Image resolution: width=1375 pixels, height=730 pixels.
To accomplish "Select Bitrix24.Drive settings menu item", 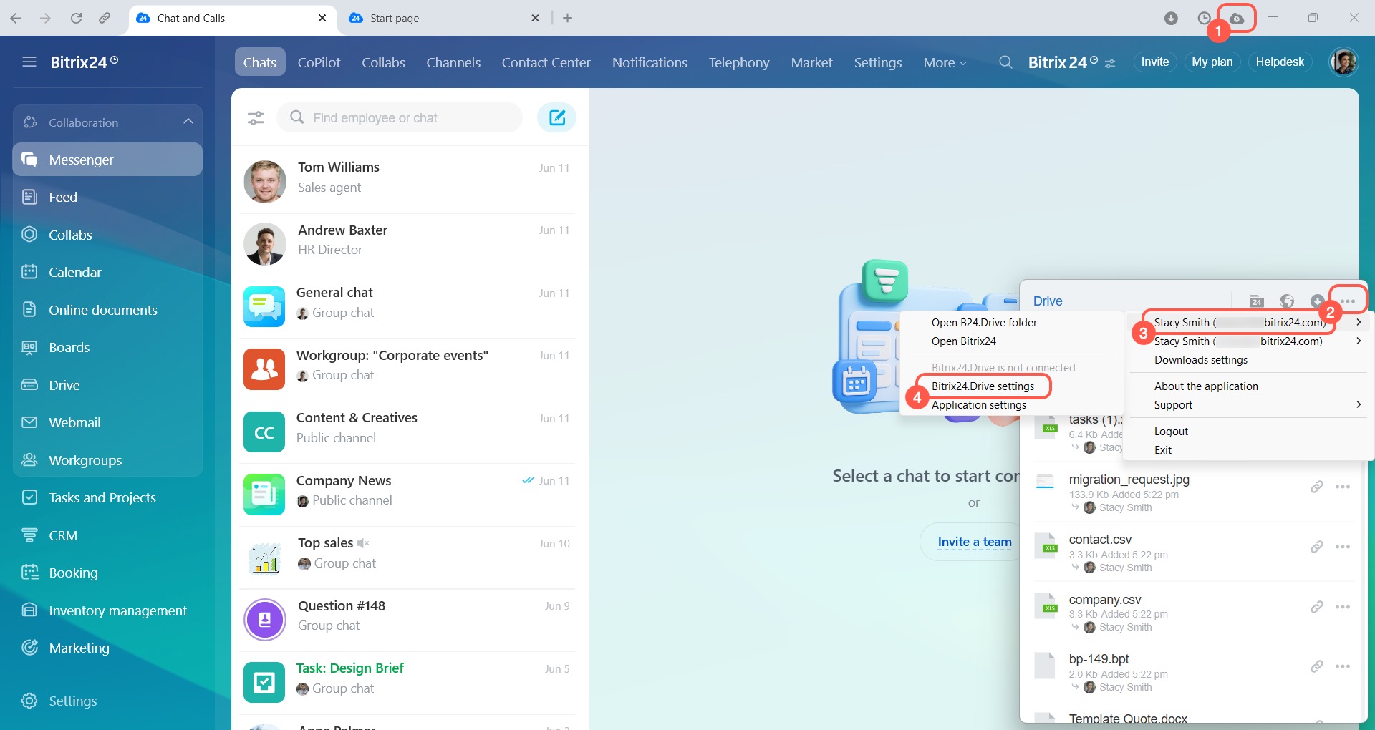I will click(x=983, y=386).
